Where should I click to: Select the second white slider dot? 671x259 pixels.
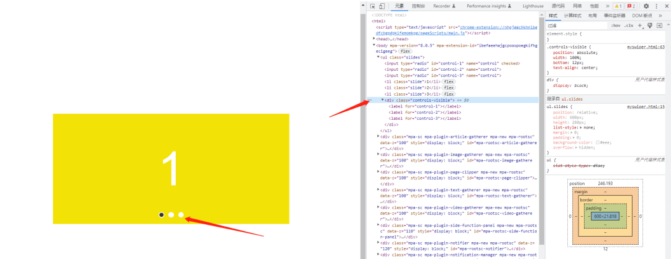(x=171, y=214)
